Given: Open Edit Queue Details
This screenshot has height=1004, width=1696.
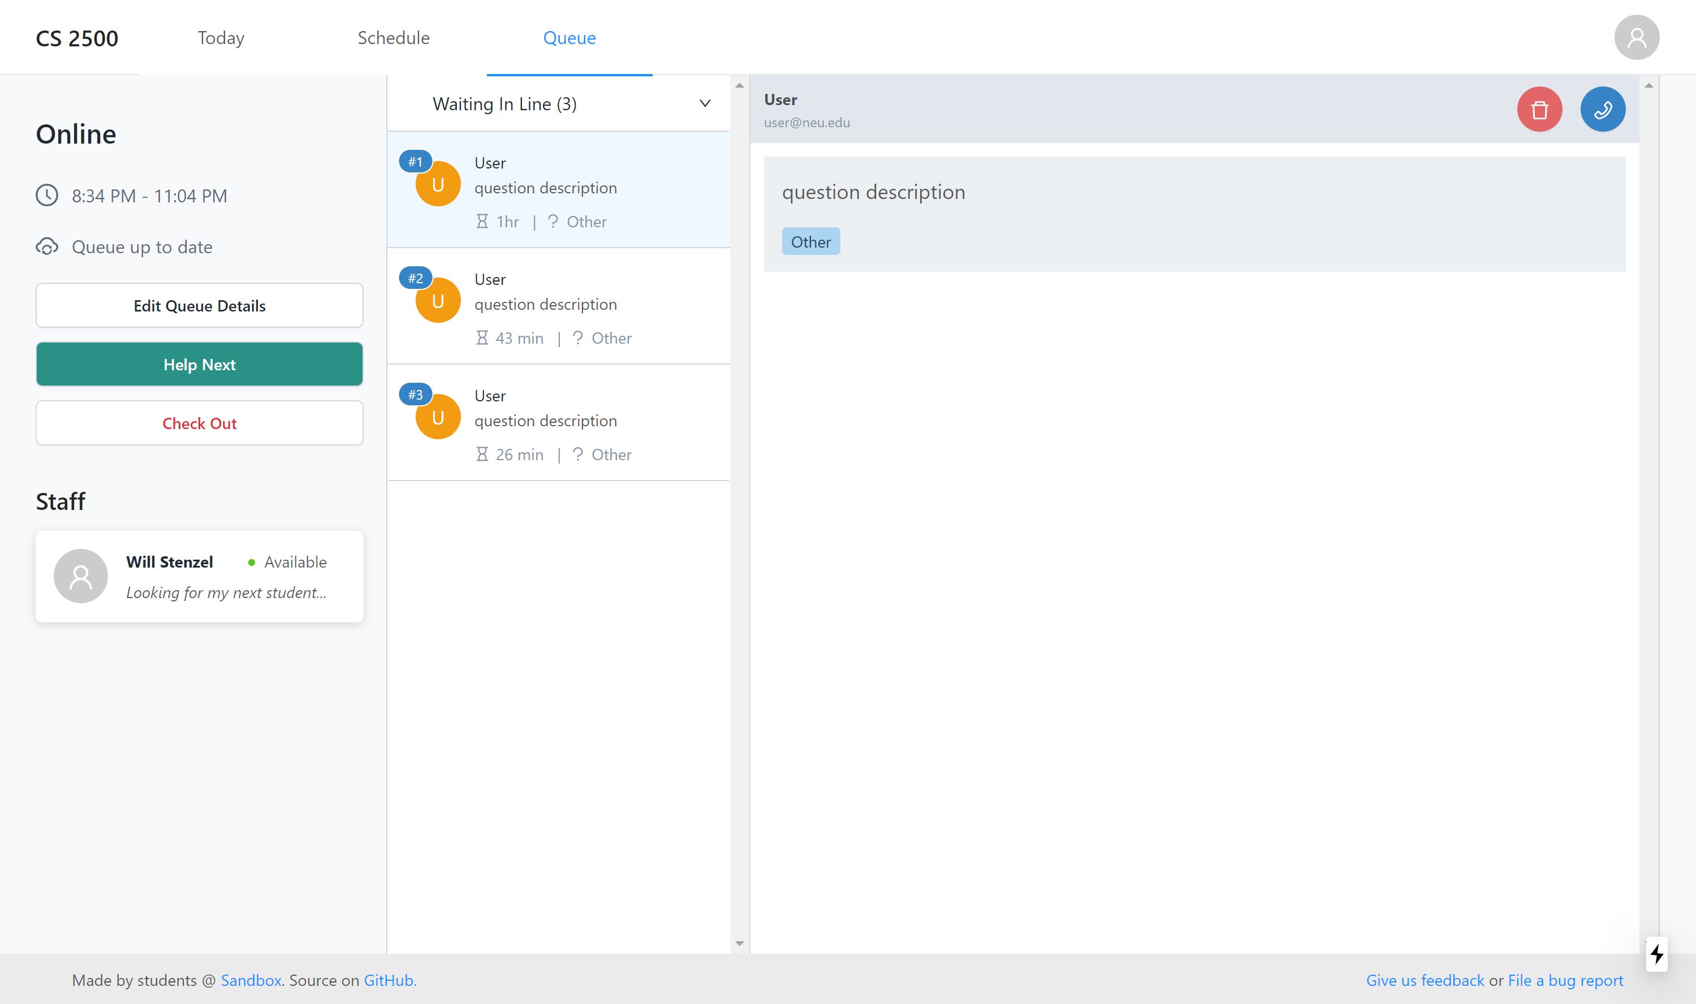Looking at the screenshot, I should [199, 306].
